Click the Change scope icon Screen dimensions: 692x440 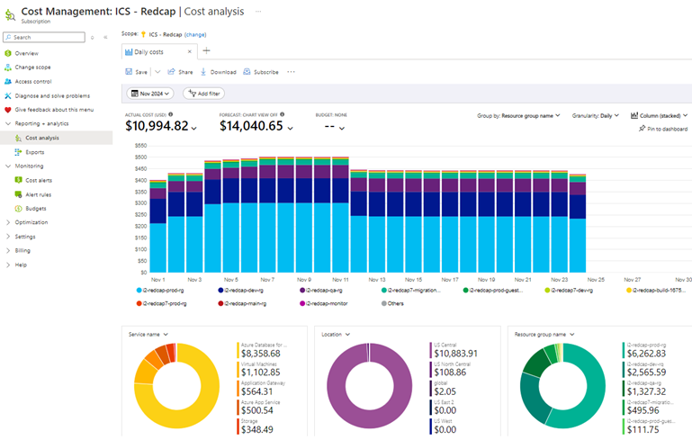coord(8,67)
